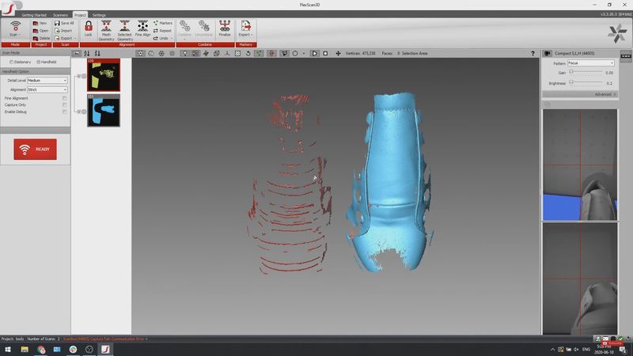The width and height of the screenshot is (633, 356).
Task: Switch to the Scanners tab
Action: 60,15
